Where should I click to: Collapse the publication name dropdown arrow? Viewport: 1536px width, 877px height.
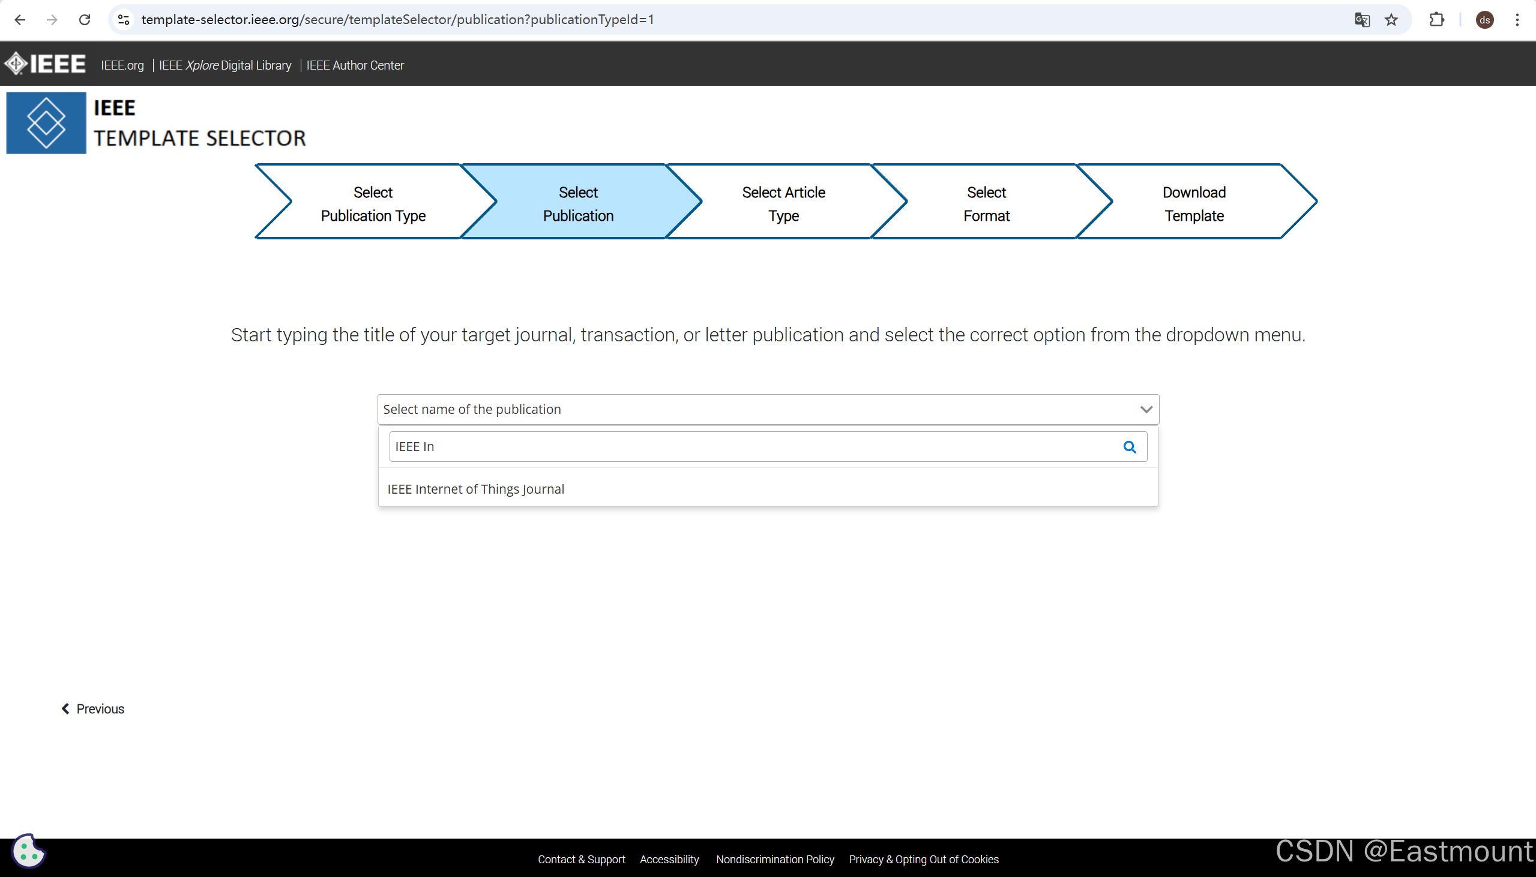[1145, 409]
